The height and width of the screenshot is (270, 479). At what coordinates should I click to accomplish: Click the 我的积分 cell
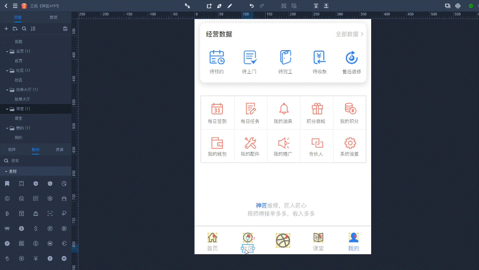tap(349, 113)
